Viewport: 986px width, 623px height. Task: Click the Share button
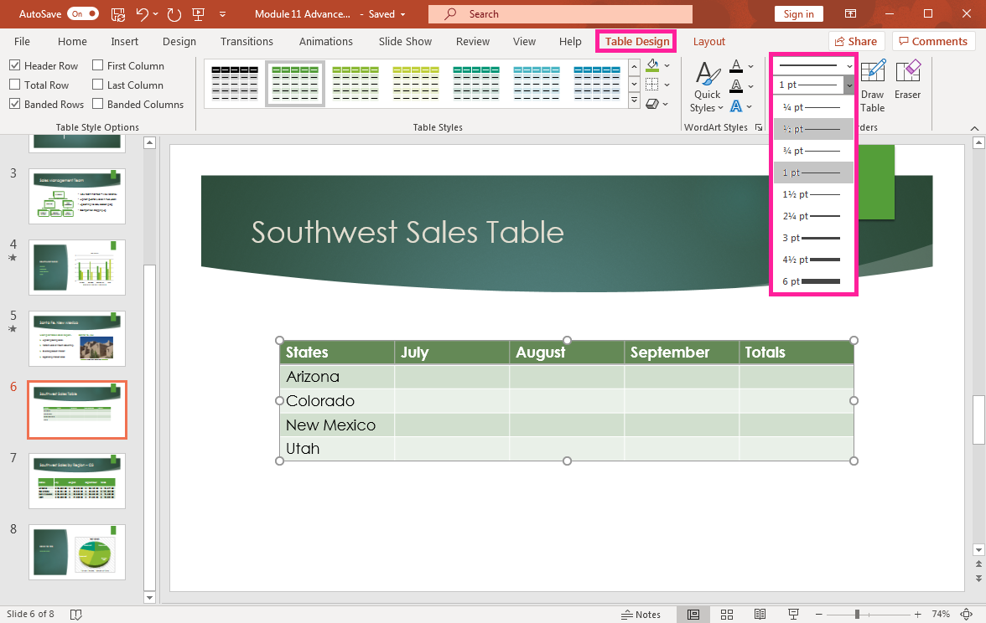(856, 41)
